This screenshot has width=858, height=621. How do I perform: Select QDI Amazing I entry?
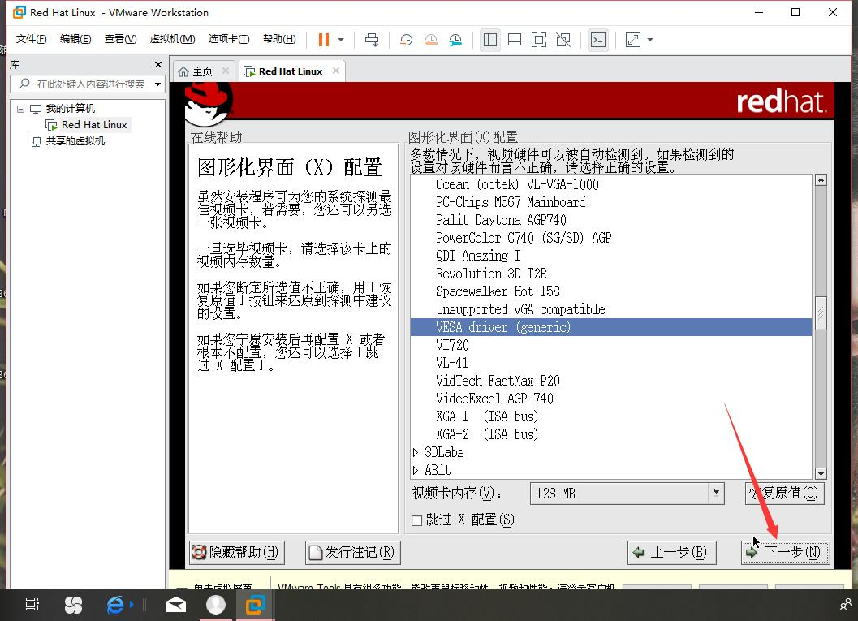coord(610,256)
